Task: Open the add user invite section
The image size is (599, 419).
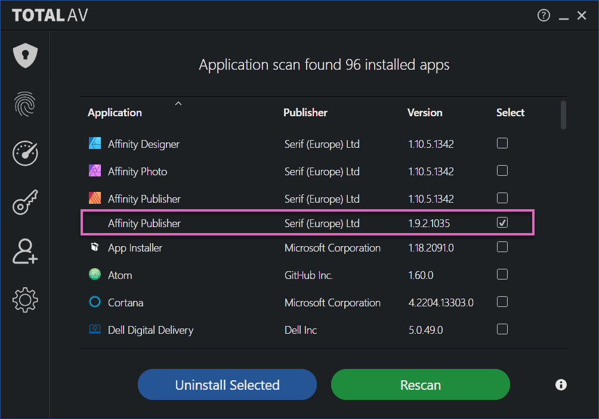Action: pyautogui.click(x=25, y=252)
